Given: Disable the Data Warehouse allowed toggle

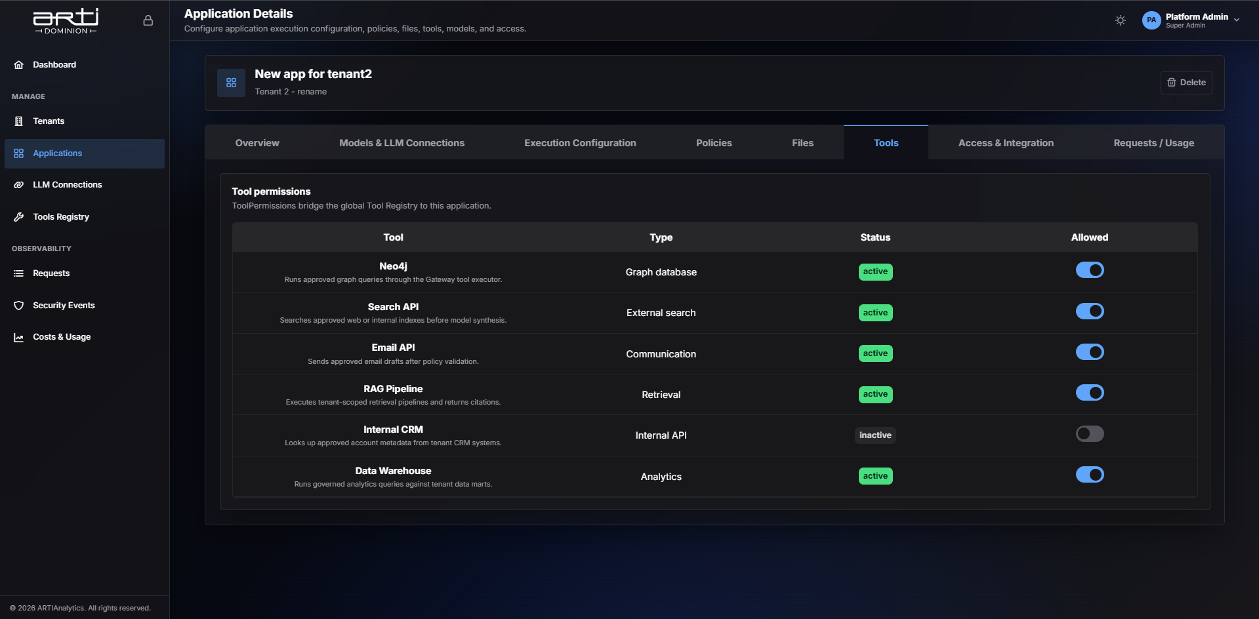Looking at the screenshot, I should click(1090, 475).
